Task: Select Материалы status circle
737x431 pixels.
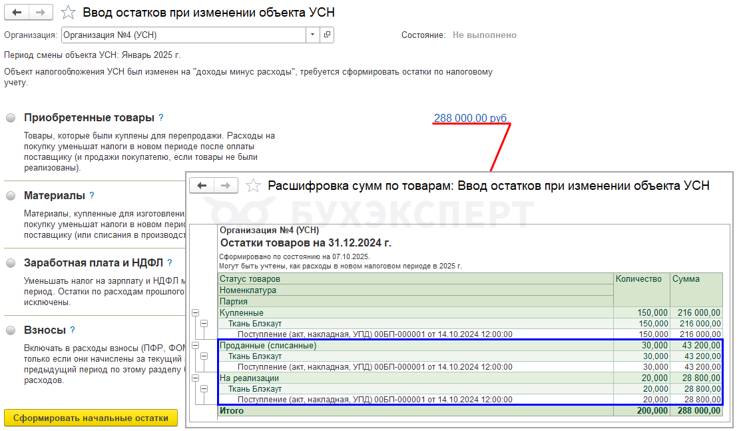Action: pos(11,196)
